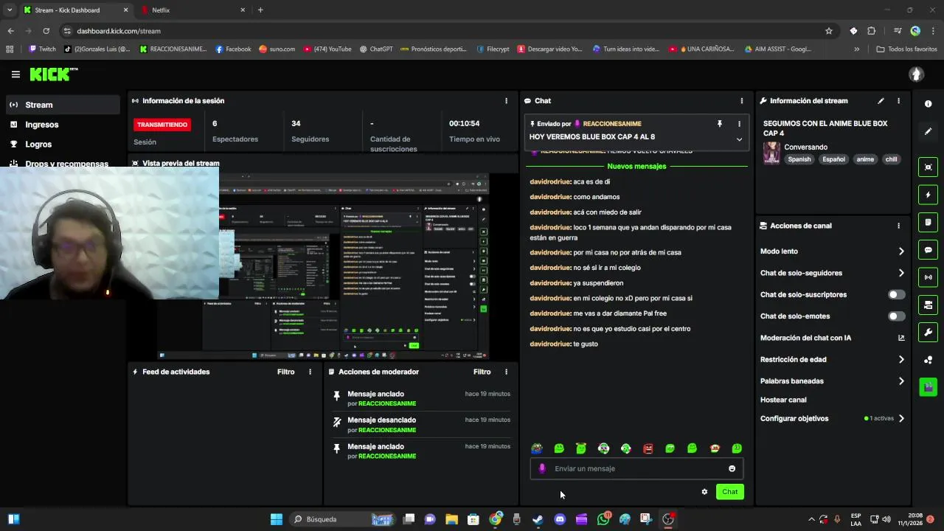
Task: Toggle the lightning bolt widget in the right sidebar
Action: click(928, 195)
